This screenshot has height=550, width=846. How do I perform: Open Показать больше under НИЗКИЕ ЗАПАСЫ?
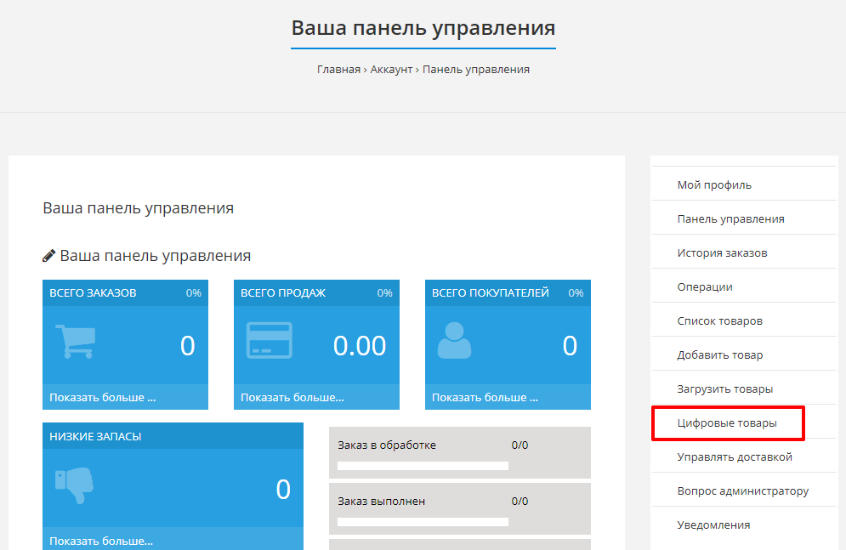[101, 541]
